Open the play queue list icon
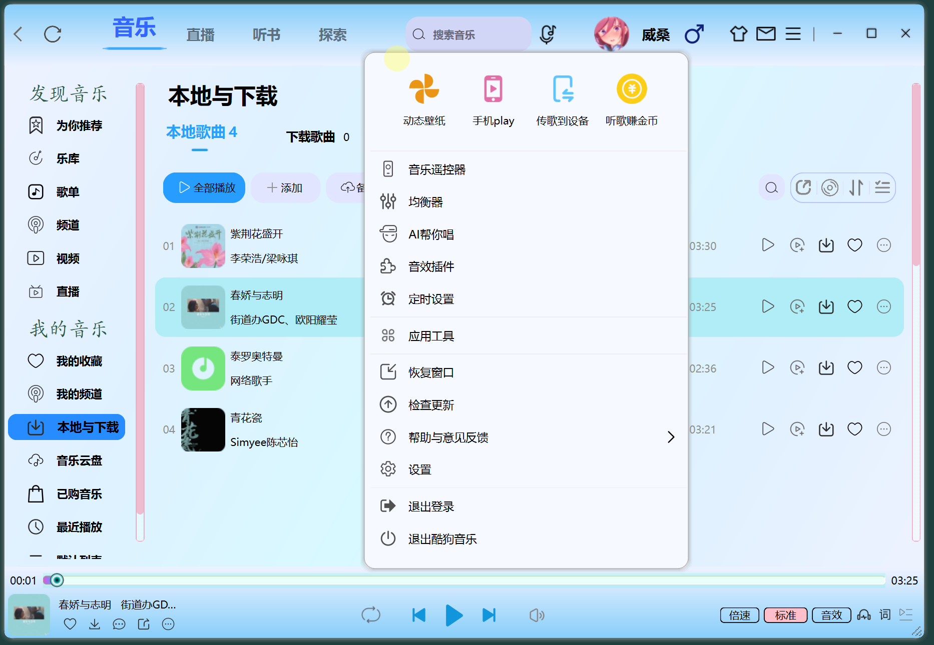The width and height of the screenshot is (934, 645). pyautogui.click(x=906, y=614)
